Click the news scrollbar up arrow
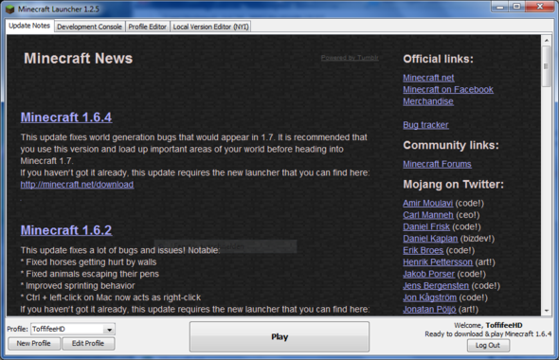Screen dimensions: 559x360 (547, 41)
